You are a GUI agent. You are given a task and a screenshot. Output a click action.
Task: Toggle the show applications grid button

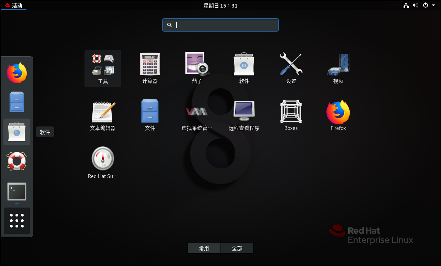point(17,221)
